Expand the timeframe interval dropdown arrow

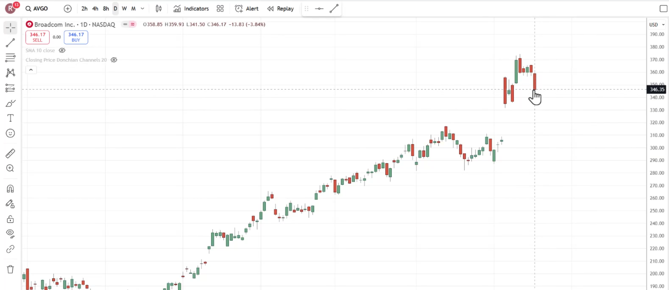coord(142,9)
